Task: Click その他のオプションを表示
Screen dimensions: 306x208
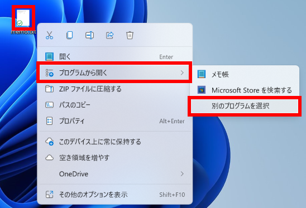Action: coord(114,195)
